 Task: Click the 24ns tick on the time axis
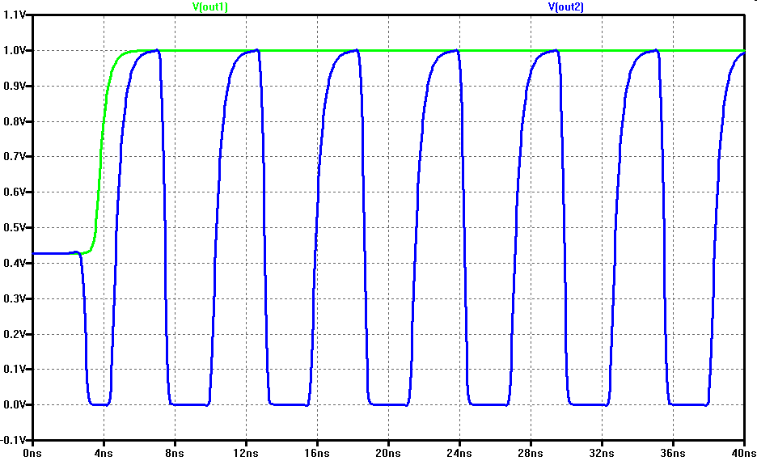coord(459,452)
